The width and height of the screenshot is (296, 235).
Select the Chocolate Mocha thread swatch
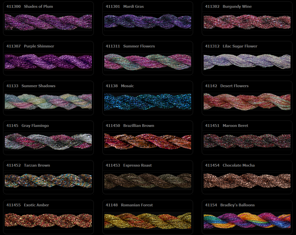(247, 181)
